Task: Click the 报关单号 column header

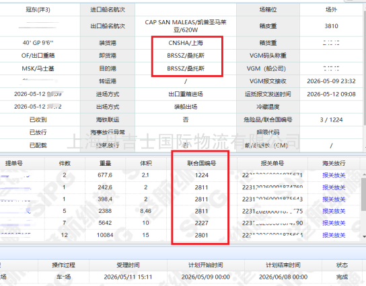Action: pyautogui.click(x=272, y=163)
